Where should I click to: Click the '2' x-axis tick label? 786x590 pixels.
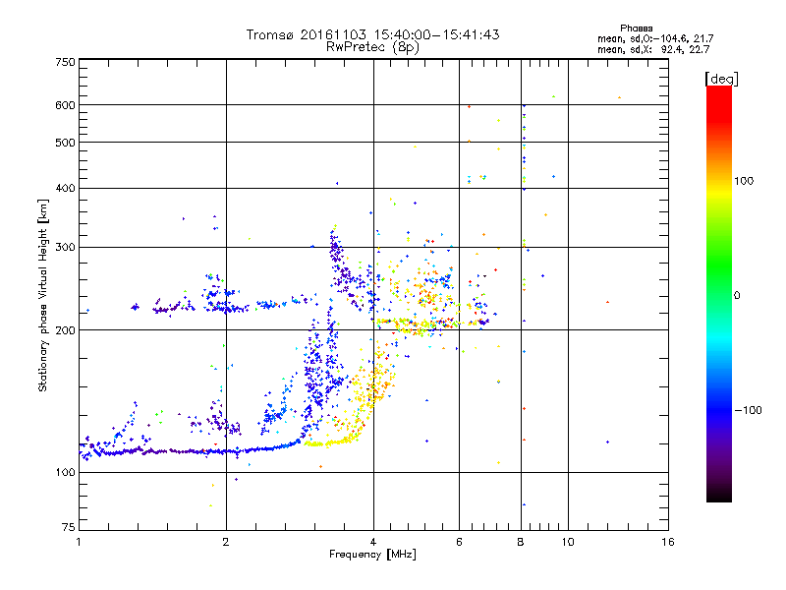(x=226, y=542)
